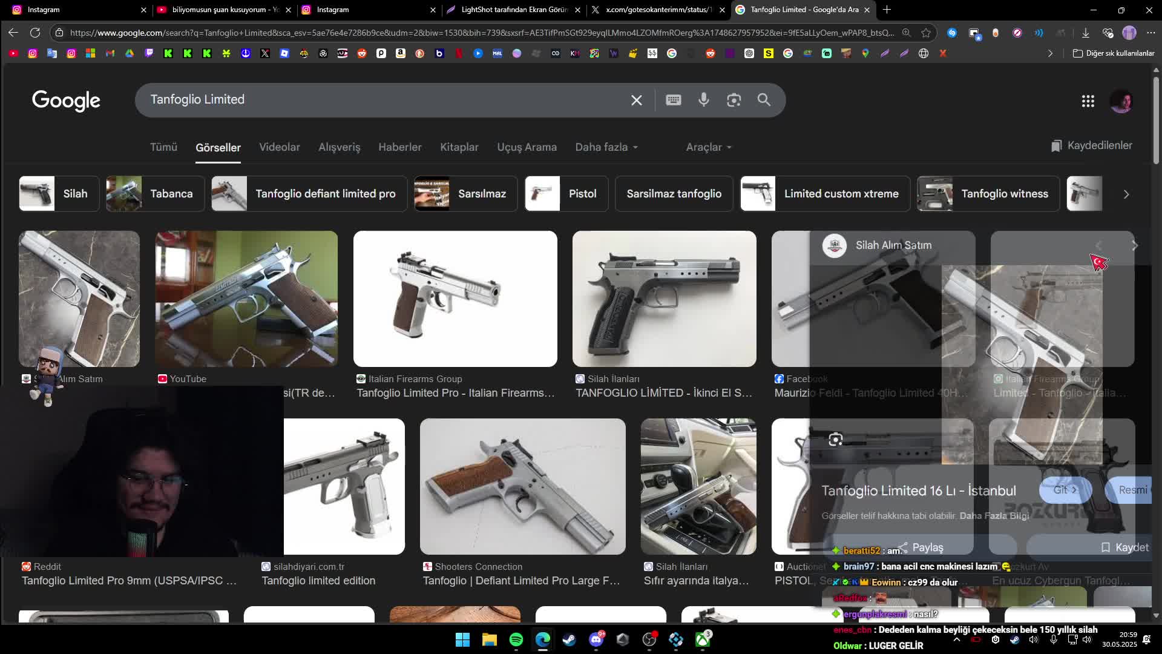
Task: Clear the Google search box text
Action: (x=636, y=100)
